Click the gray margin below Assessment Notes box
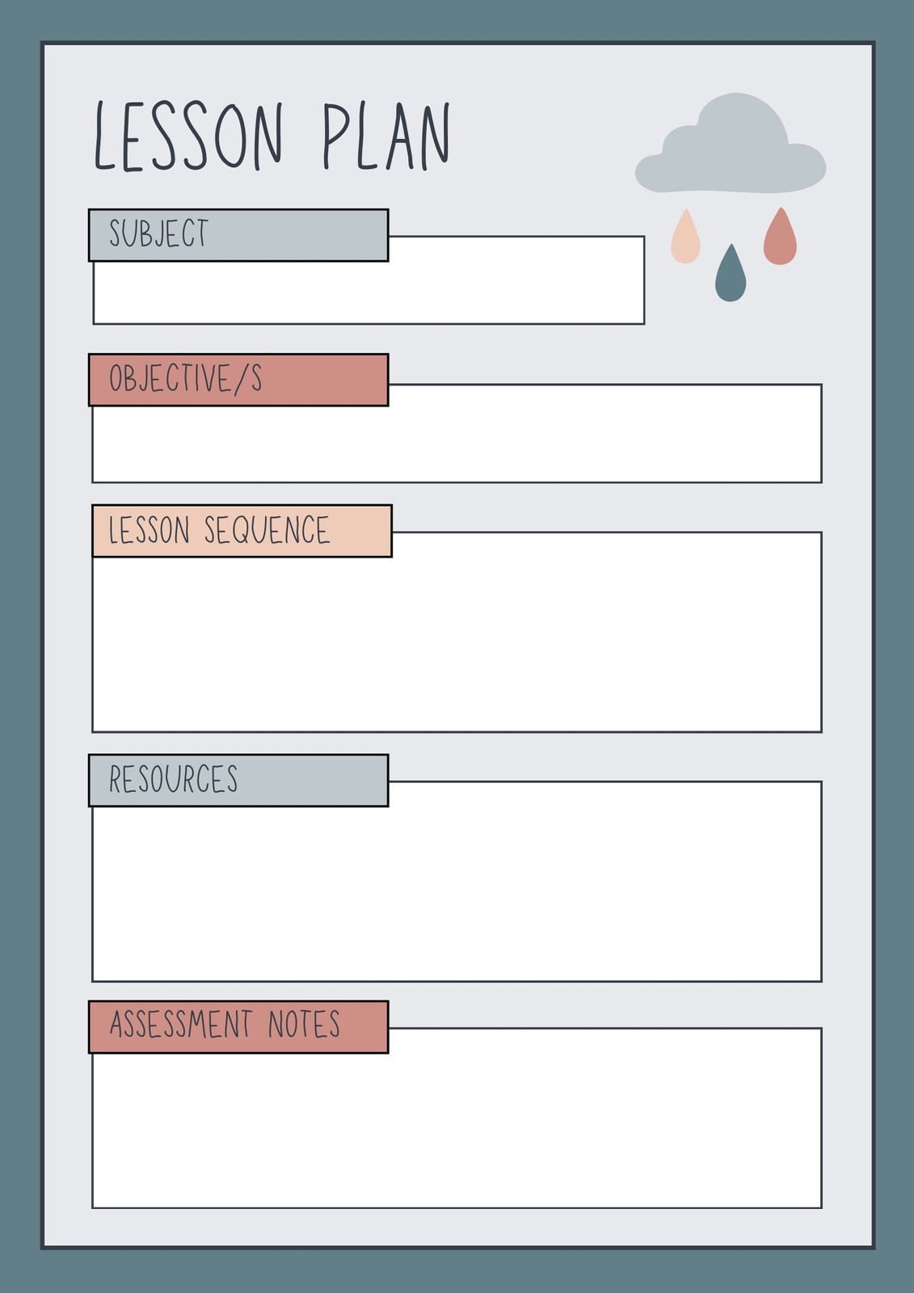Screen dimensions: 914x1293 pos(457,1227)
